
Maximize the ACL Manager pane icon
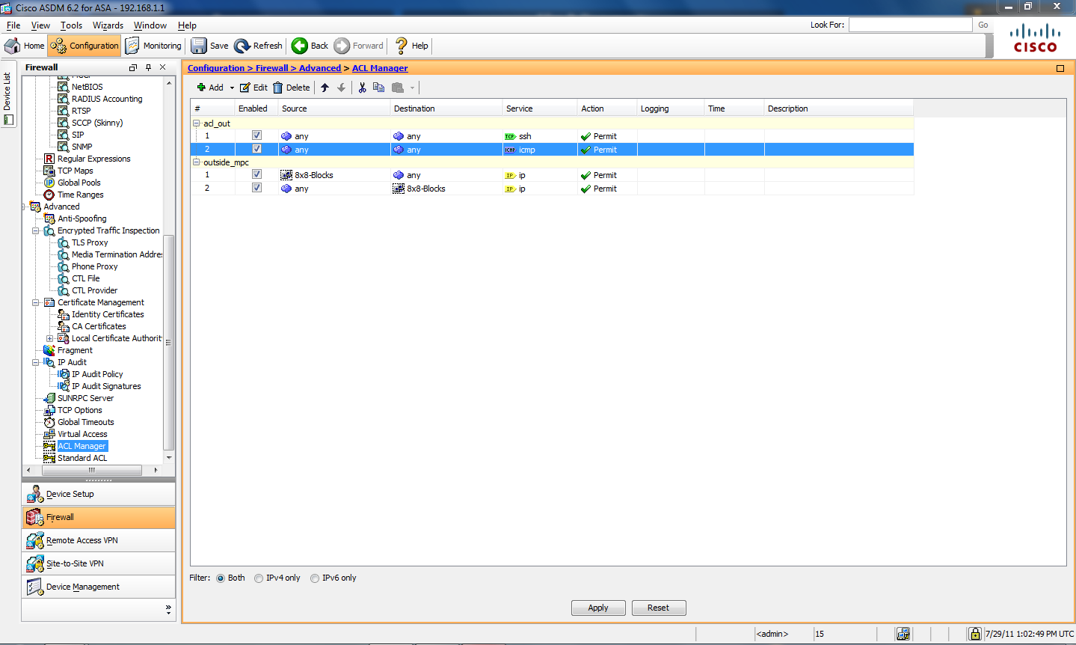[x=1060, y=68]
